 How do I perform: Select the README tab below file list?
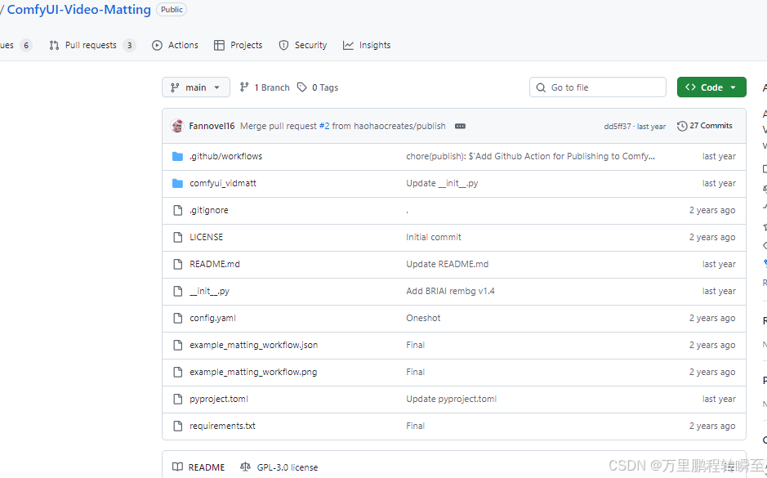click(198, 467)
